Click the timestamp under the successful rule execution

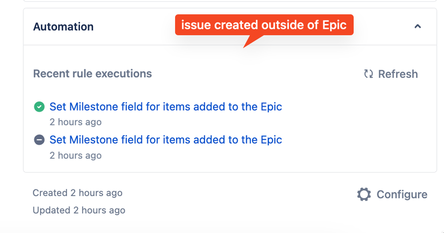tap(76, 122)
